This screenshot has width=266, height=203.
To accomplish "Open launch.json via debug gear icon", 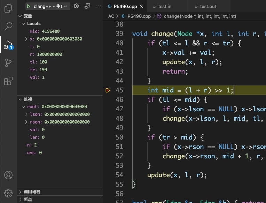I will (x=77, y=6).
